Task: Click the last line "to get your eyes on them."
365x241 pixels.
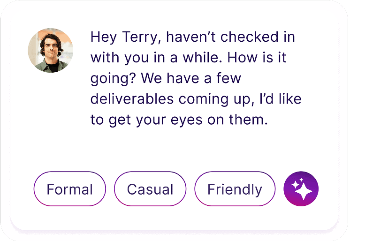Action: [x=179, y=120]
